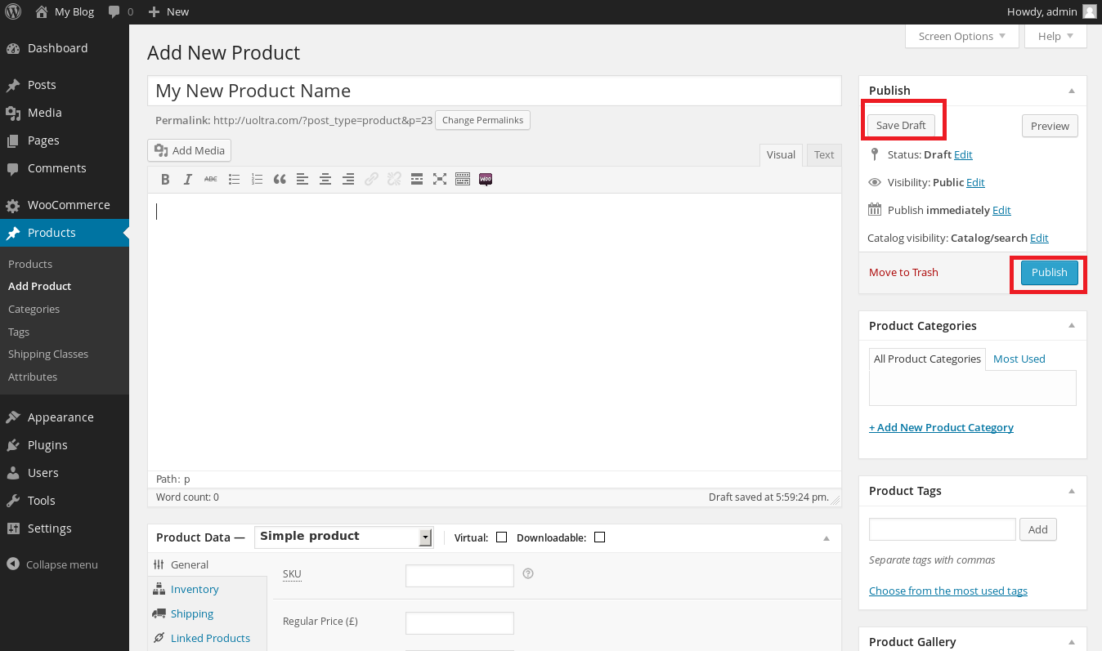
Task: Click the help icon next to SKU
Action: click(x=528, y=573)
